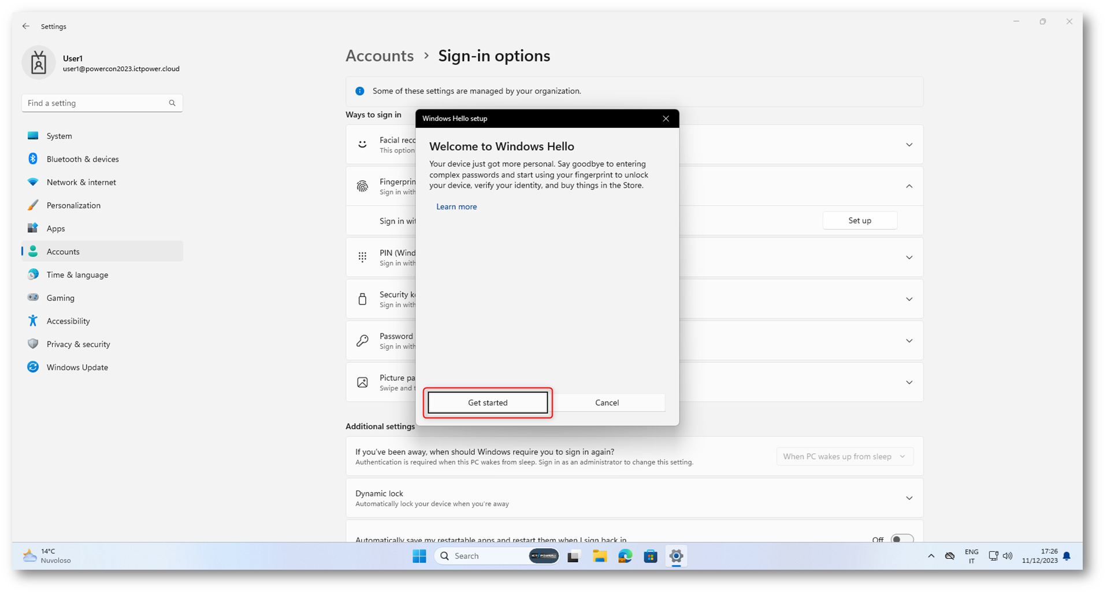Screen dimensions: 1107x594
Task: Click the user1@powercon2023.ictpower.cloud email
Action: click(x=121, y=69)
